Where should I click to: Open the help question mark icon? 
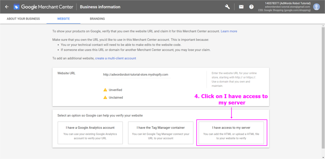(251, 7)
